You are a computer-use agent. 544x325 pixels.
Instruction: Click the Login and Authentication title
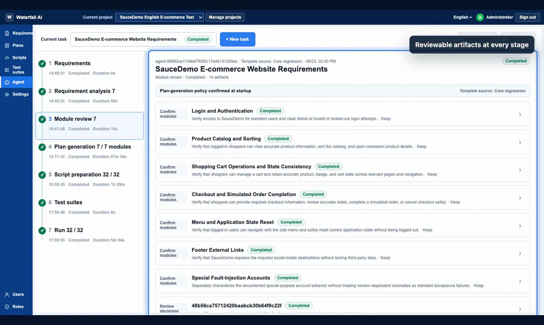pos(222,111)
